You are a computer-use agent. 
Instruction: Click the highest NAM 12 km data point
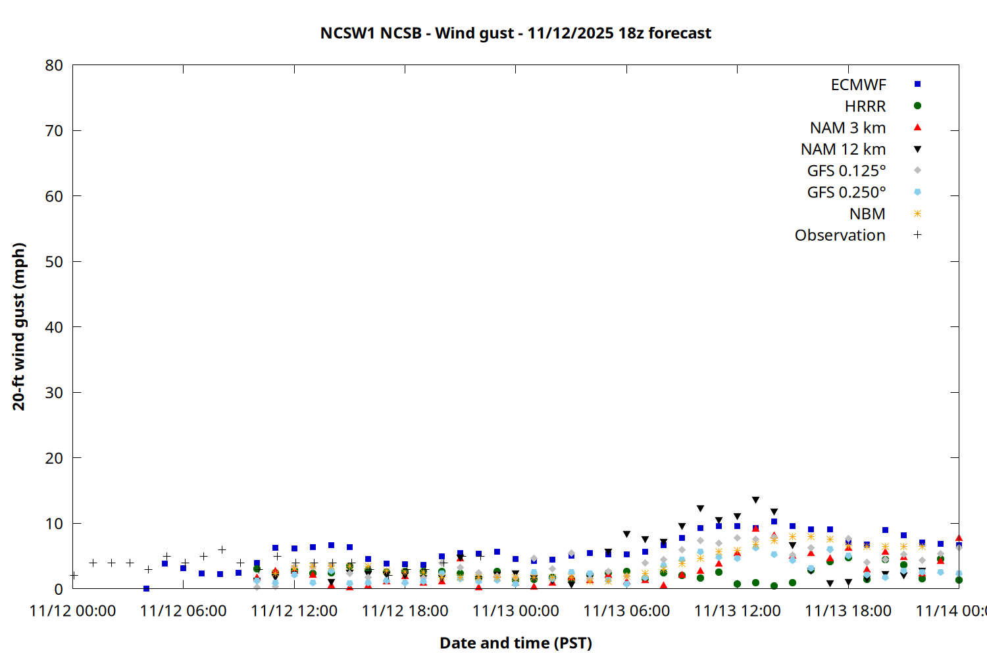[x=755, y=500]
